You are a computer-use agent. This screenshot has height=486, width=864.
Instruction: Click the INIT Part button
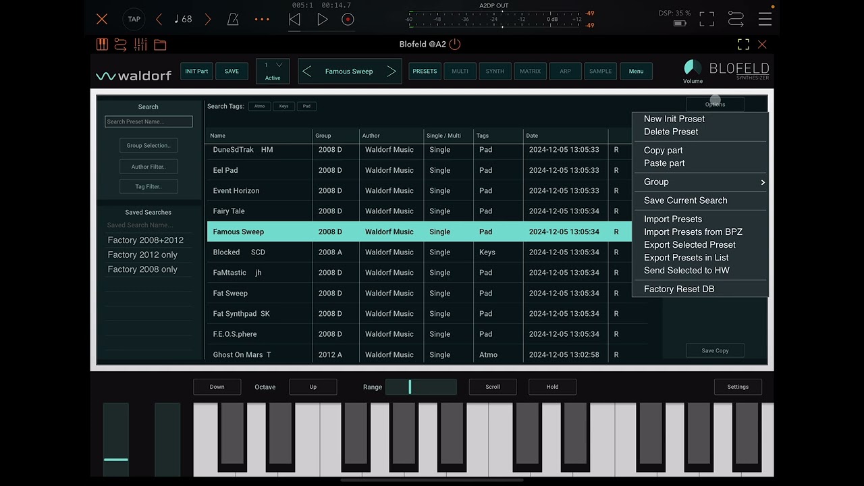point(196,71)
